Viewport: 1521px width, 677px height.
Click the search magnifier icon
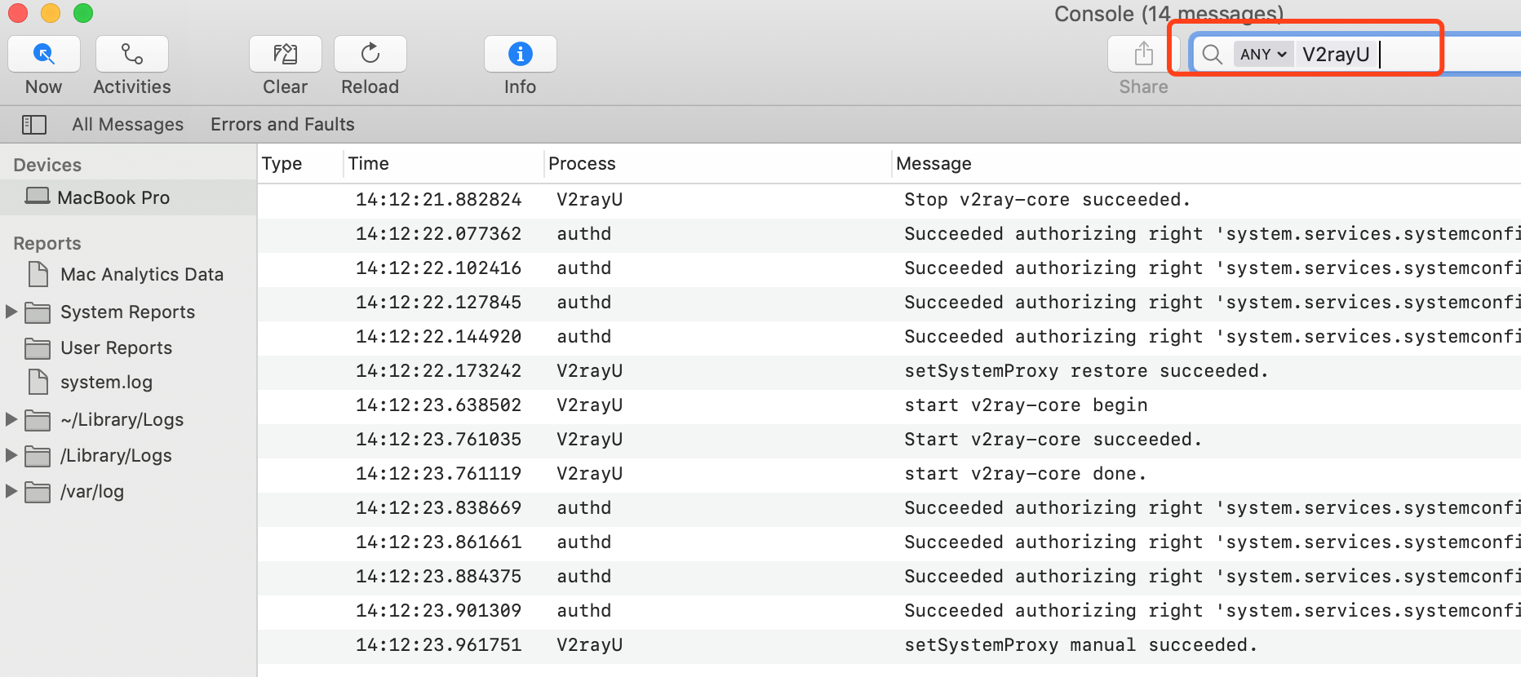pos(1212,55)
